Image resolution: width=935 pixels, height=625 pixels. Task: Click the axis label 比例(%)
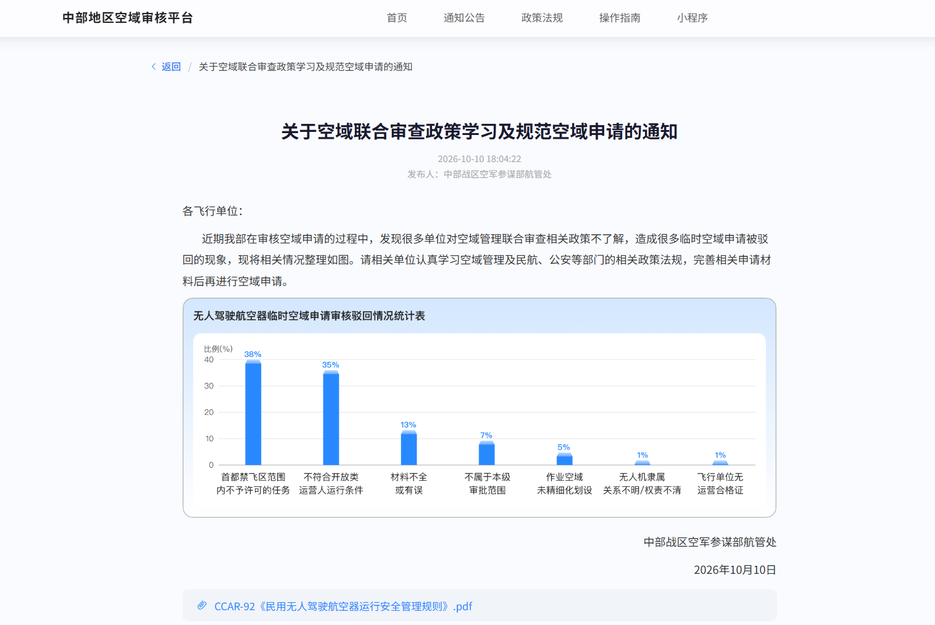(218, 349)
